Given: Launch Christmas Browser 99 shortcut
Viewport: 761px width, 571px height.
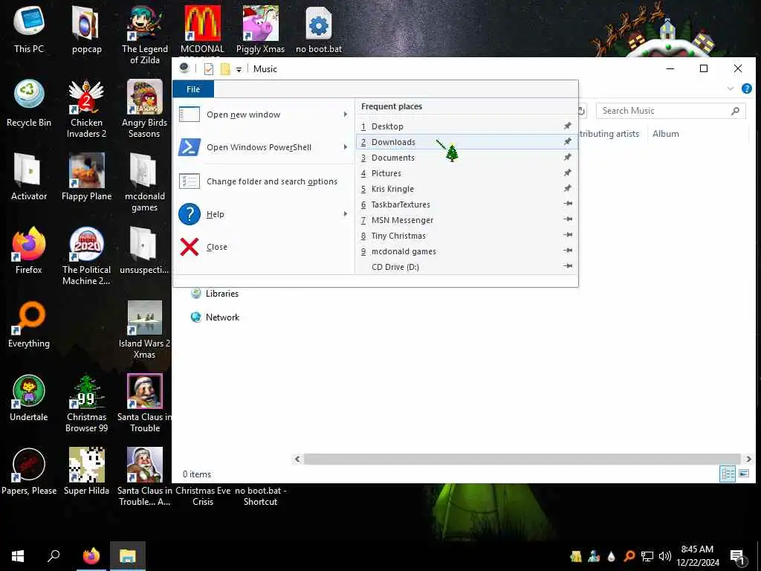Looking at the screenshot, I should click(x=86, y=403).
